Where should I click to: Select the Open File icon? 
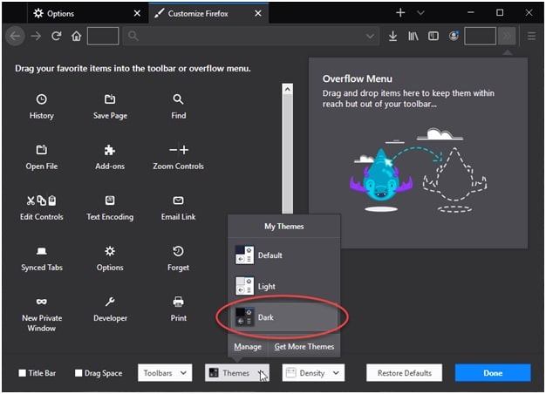point(42,150)
